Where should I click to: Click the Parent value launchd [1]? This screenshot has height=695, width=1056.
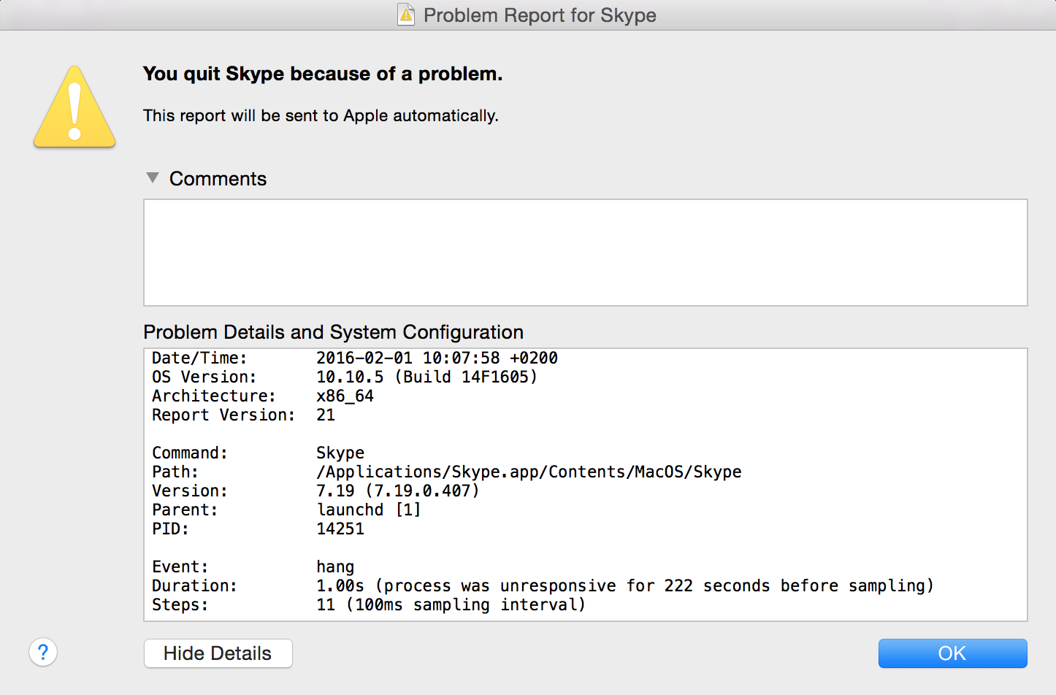coord(369,510)
